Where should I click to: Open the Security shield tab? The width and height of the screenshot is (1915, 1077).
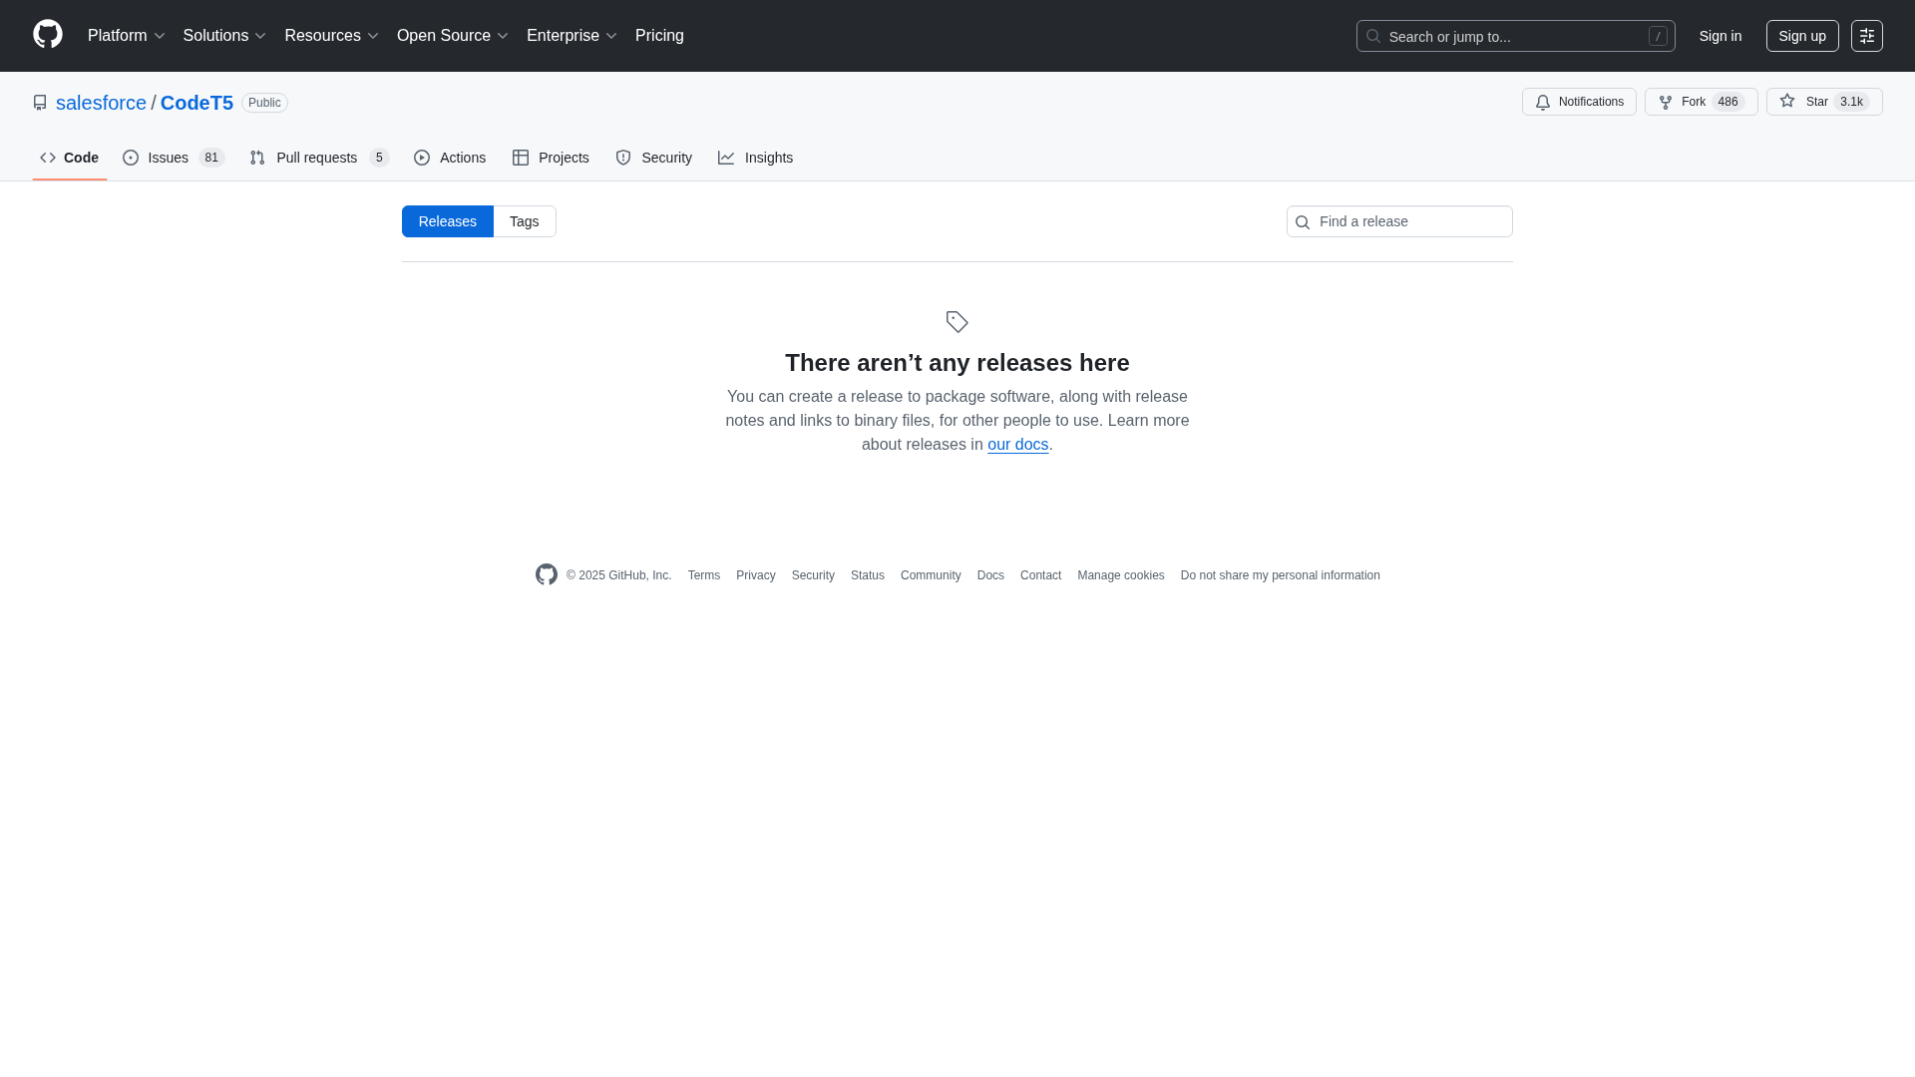click(653, 158)
